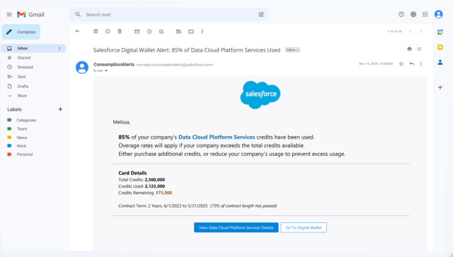Screen dimensions: 453x257
Task: Click the Salesforce cloud logo
Action: point(260,95)
